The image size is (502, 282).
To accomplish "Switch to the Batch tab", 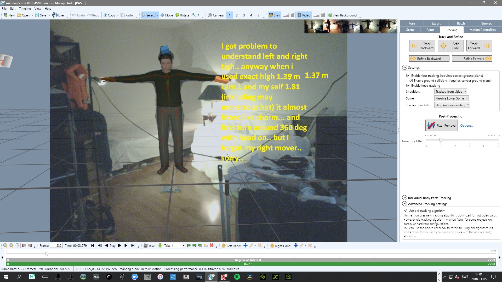I will 461,23.
